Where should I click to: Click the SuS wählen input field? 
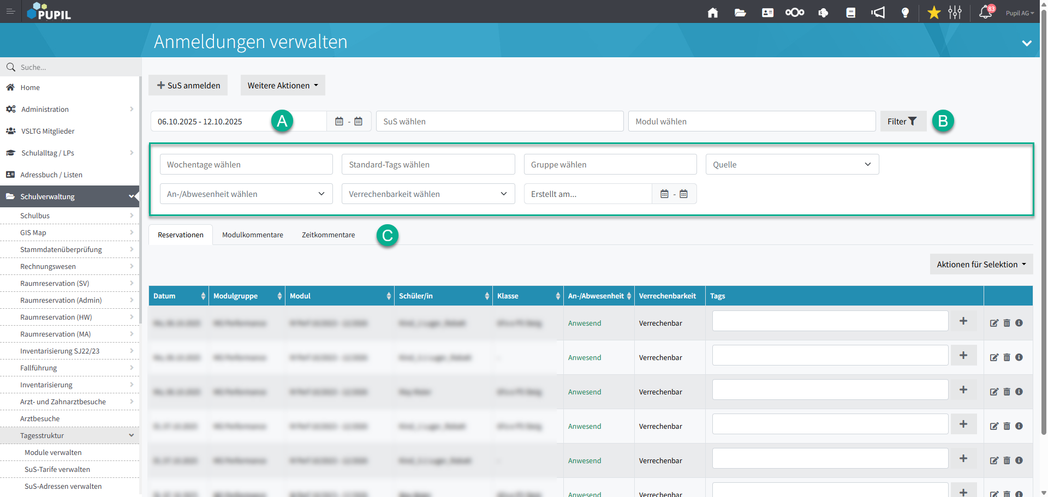(499, 121)
